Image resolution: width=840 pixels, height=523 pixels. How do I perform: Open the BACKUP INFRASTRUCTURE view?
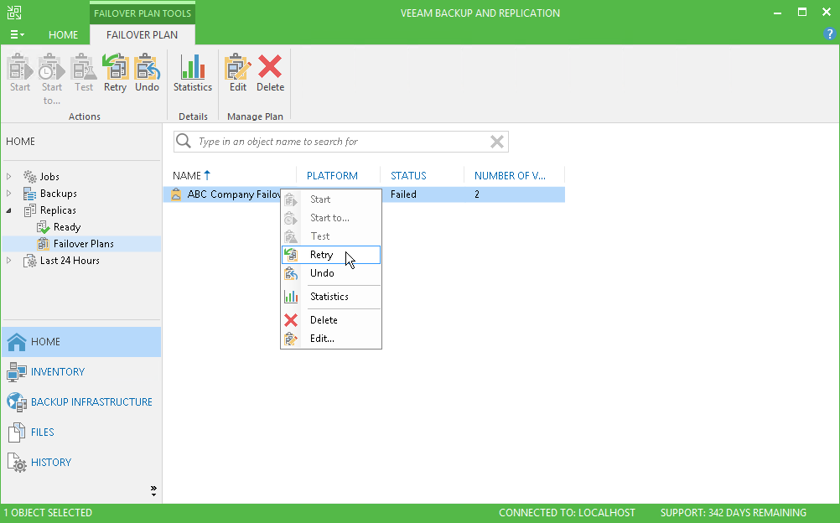click(x=81, y=402)
